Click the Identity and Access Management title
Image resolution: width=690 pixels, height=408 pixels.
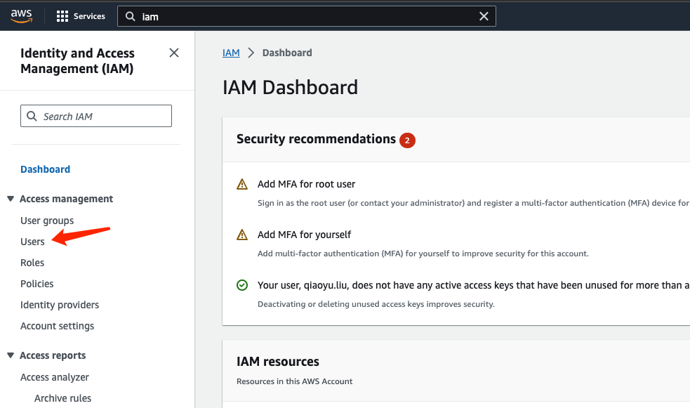point(77,60)
